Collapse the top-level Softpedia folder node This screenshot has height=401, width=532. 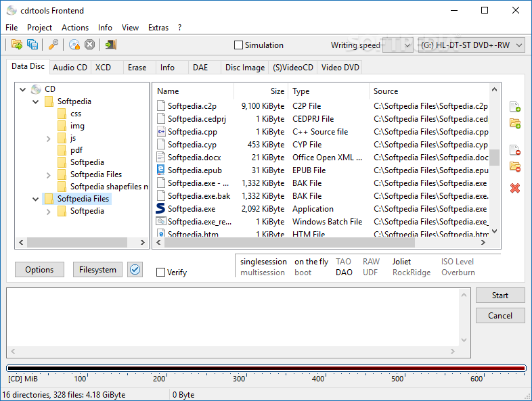36,101
